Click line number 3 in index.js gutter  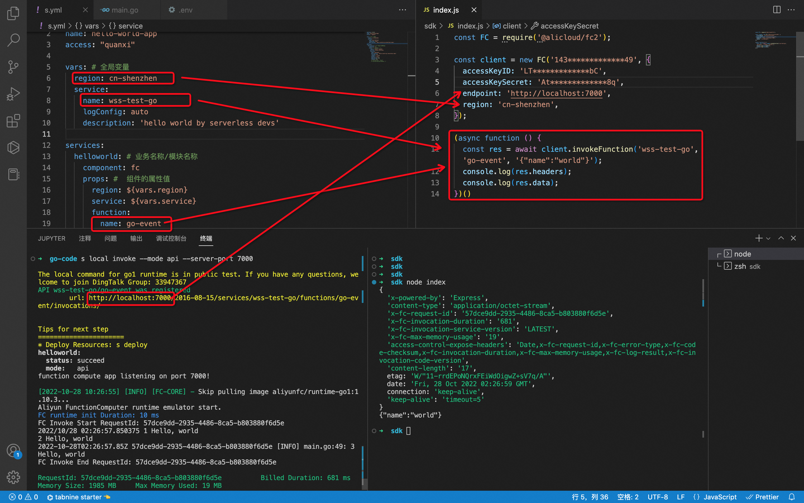[x=437, y=60]
